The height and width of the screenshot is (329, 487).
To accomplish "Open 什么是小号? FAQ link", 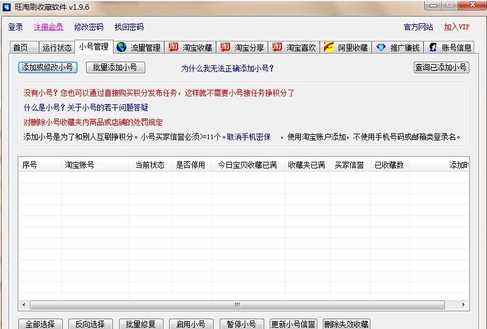I will coord(85,107).
